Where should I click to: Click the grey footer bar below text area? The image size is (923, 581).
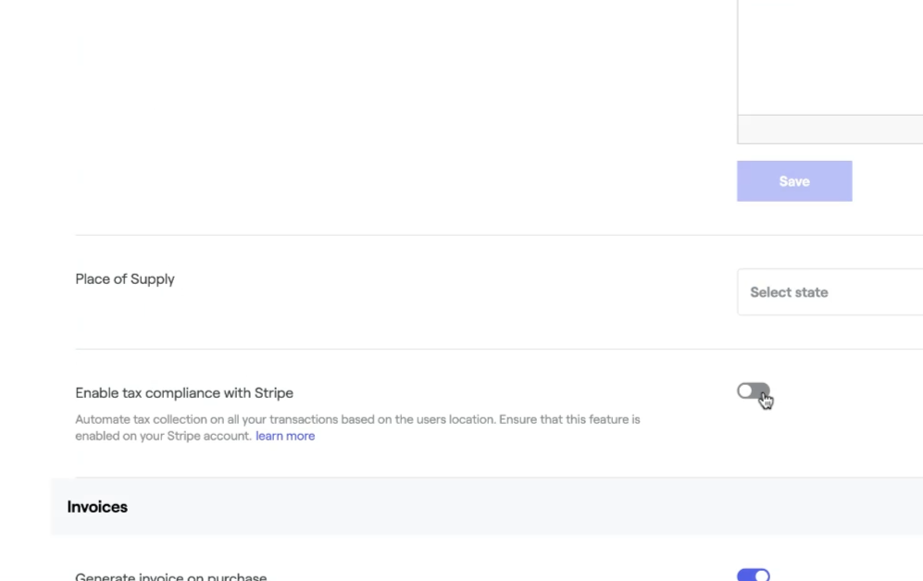point(829,130)
